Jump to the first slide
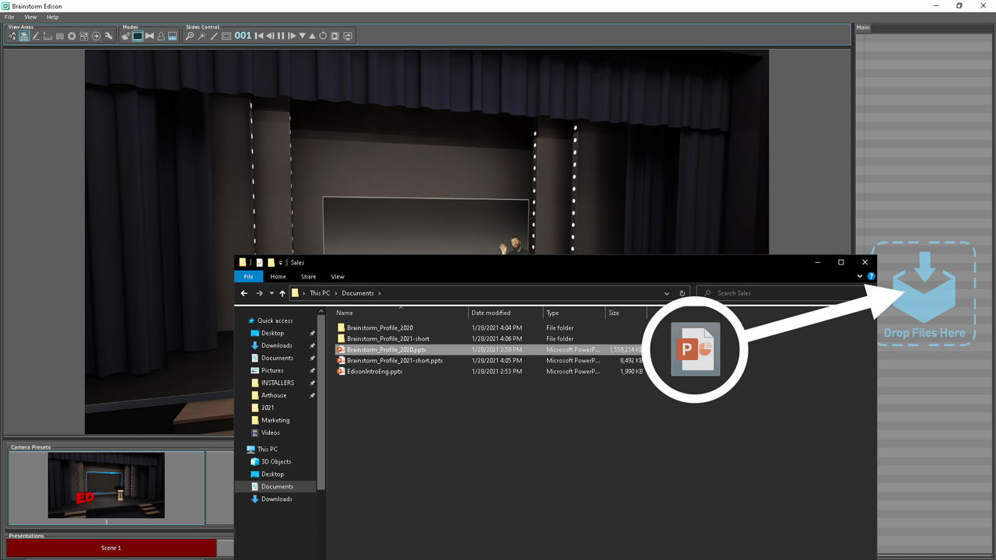Image resolution: width=996 pixels, height=560 pixels. [259, 36]
